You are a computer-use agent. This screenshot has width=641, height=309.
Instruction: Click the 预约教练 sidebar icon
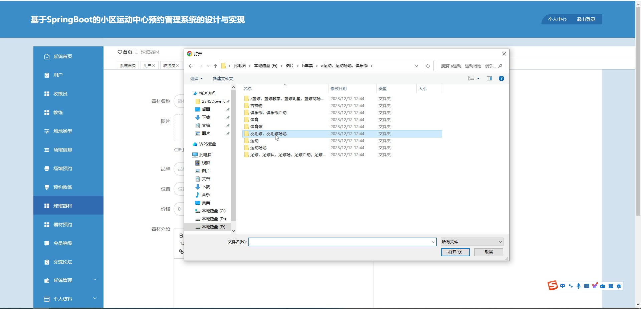click(47, 187)
